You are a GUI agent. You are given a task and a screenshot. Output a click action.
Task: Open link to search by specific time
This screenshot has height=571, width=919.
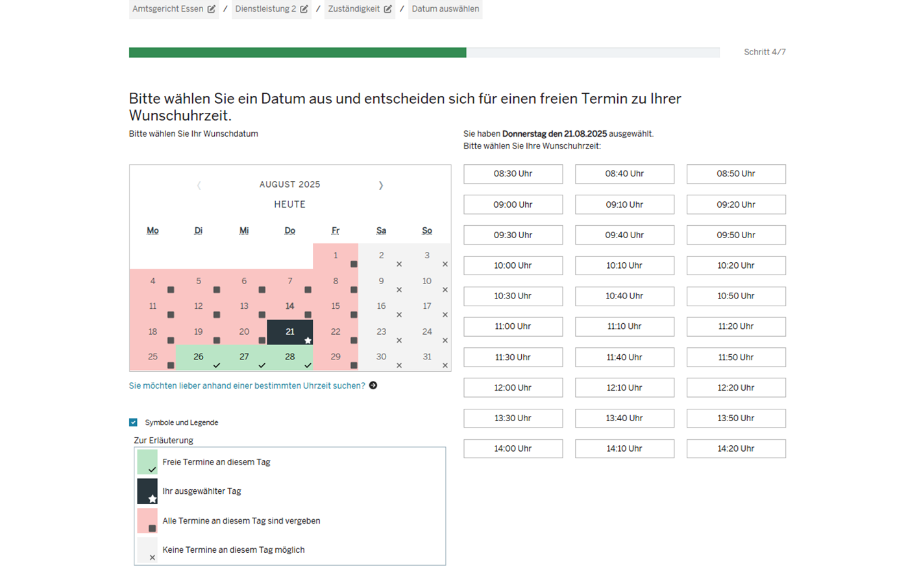click(x=247, y=385)
